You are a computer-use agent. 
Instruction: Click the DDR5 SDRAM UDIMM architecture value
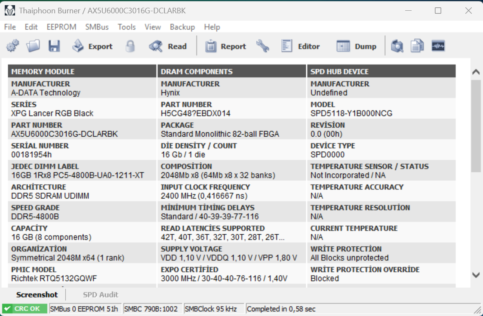50,196
